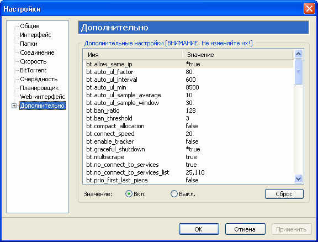Select the bt.no_connect_to_services row
Screen dimensions: 318x242
click(188, 165)
